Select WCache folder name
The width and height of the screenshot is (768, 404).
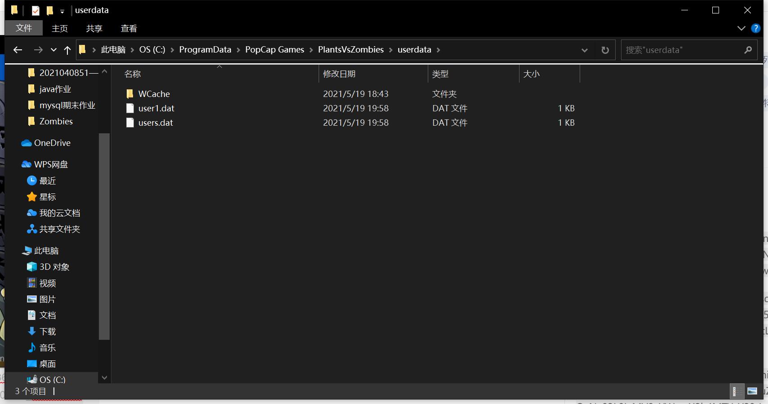pyautogui.click(x=154, y=94)
